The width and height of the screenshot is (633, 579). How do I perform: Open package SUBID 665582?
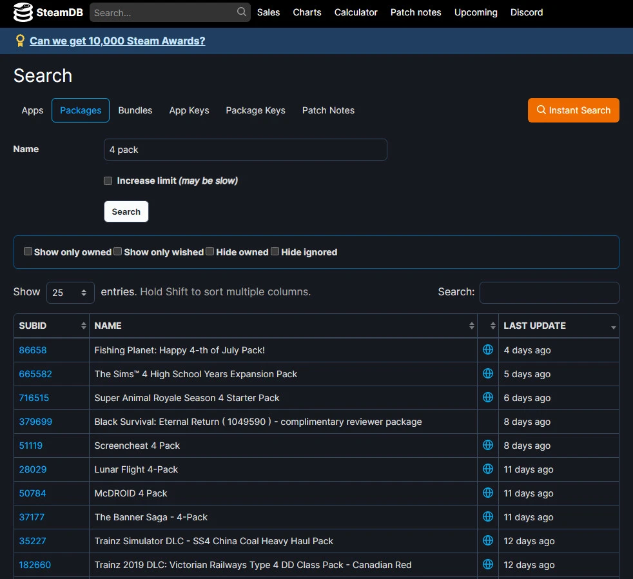click(x=35, y=374)
